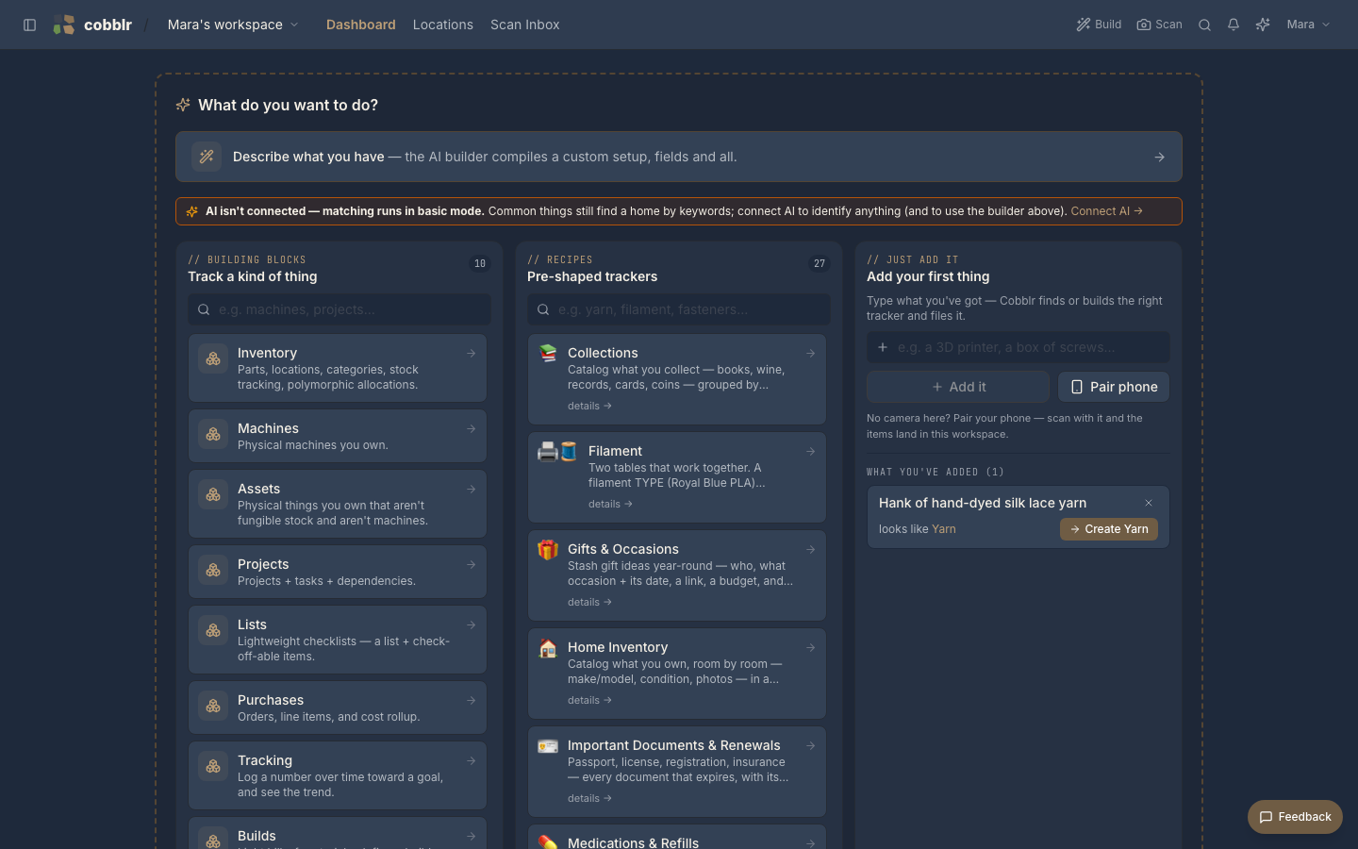Screen dimensions: 1358x849
Task: Click the Pair phone button
Action: pos(1114,387)
